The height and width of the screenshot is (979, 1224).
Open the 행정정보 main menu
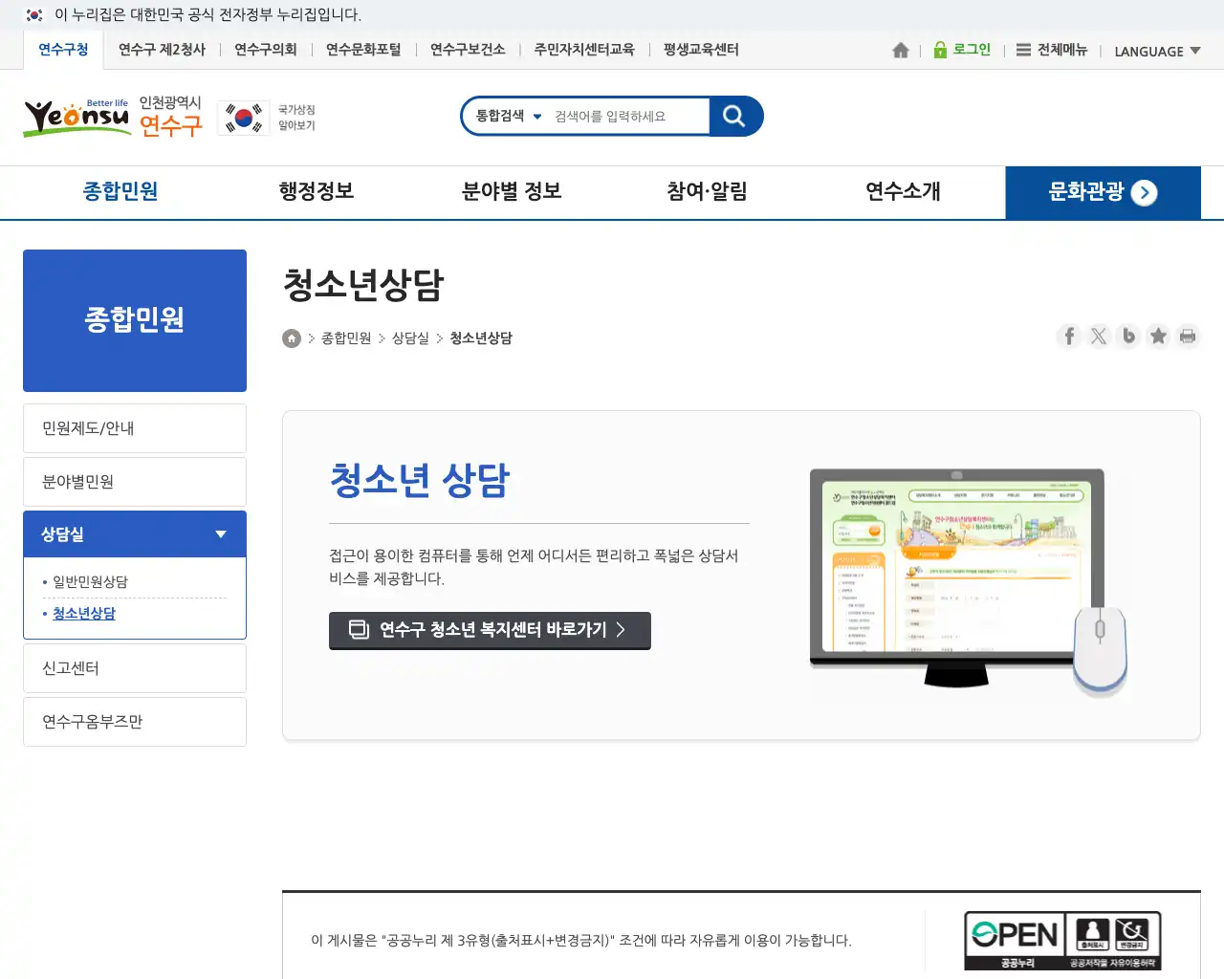click(316, 192)
